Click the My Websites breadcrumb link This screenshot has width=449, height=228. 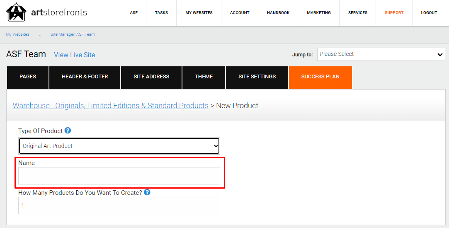coord(17,34)
